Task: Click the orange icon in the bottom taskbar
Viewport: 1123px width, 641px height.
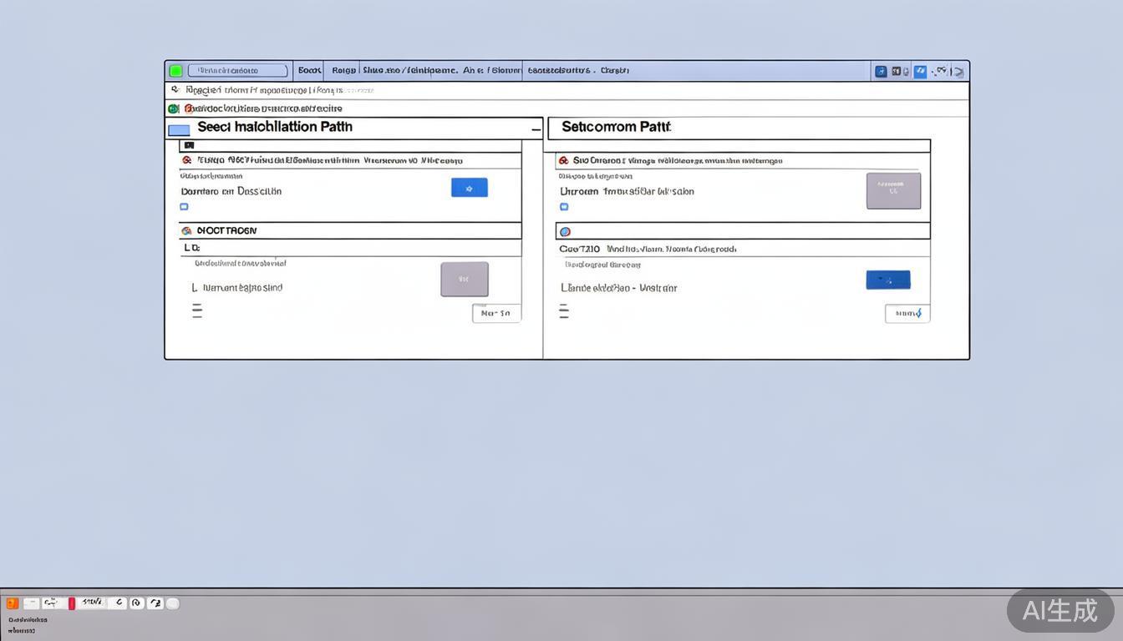Action: point(13,603)
